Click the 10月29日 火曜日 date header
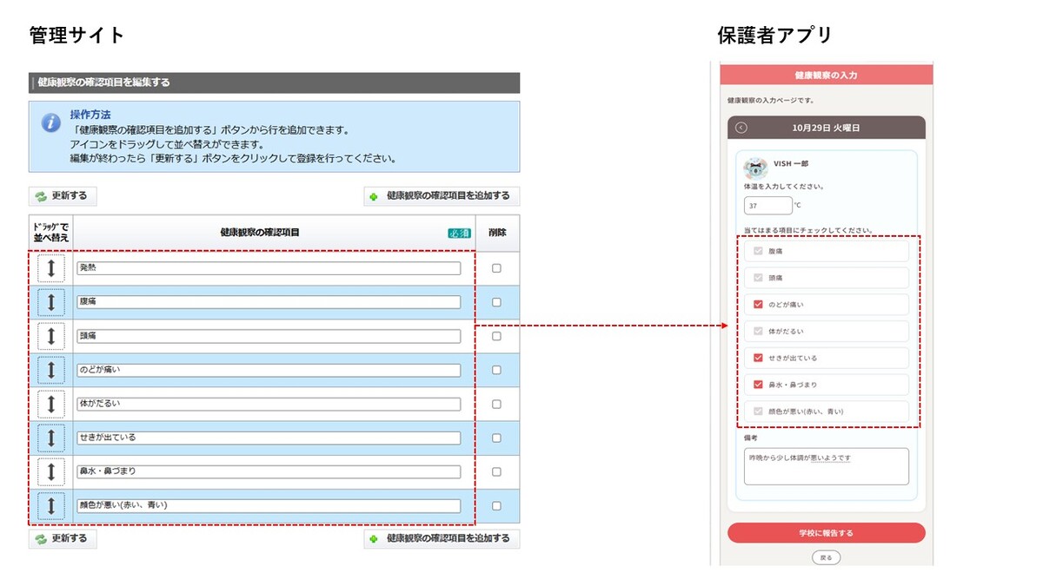This screenshot has height=586, width=1043. coord(827,128)
